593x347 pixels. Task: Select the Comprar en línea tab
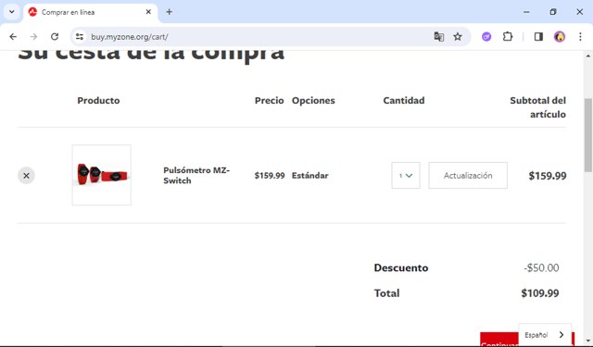(91, 12)
